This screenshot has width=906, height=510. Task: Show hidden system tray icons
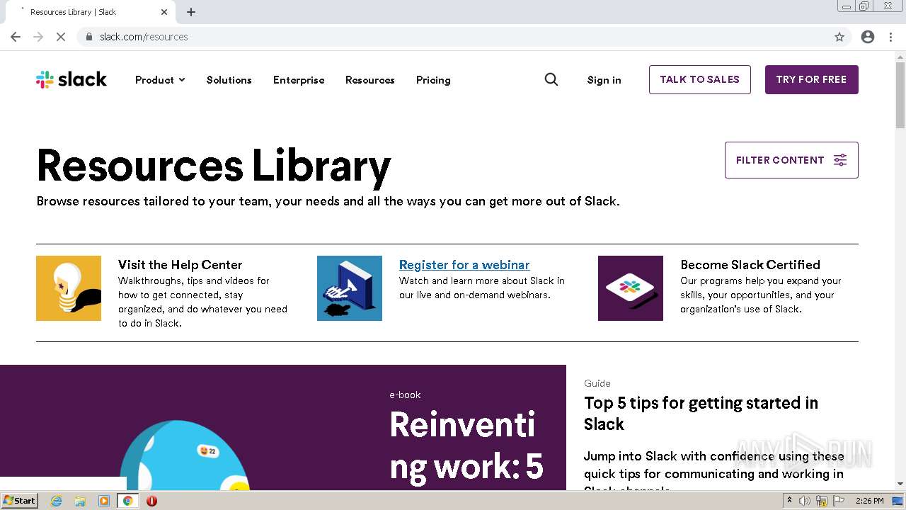coord(789,501)
